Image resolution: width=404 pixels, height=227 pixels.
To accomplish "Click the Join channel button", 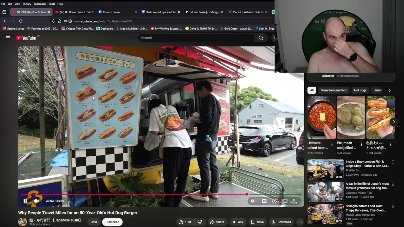I will (94, 222).
